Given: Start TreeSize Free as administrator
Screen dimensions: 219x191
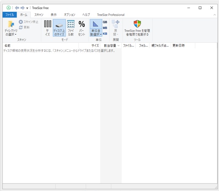Looking at the screenshot, I should (x=137, y=28).
